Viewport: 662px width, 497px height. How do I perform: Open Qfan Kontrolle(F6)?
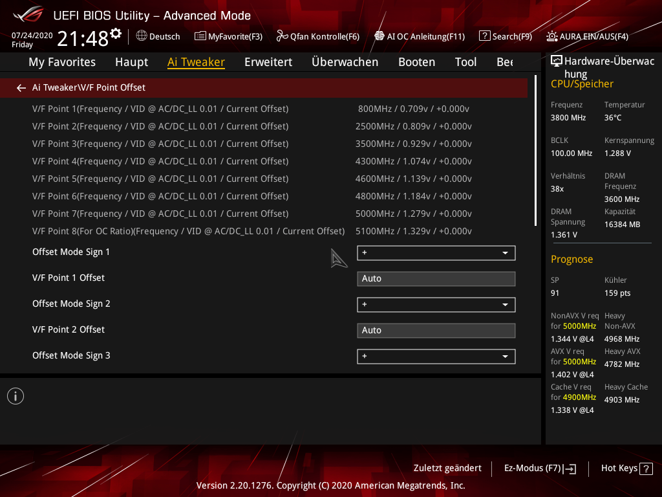pyautogui.click(x=318, y=36)
